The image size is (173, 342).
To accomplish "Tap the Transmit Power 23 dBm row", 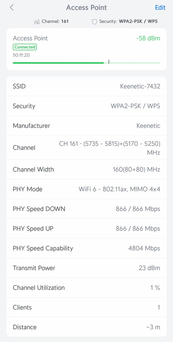I will (x=86, y=268).
